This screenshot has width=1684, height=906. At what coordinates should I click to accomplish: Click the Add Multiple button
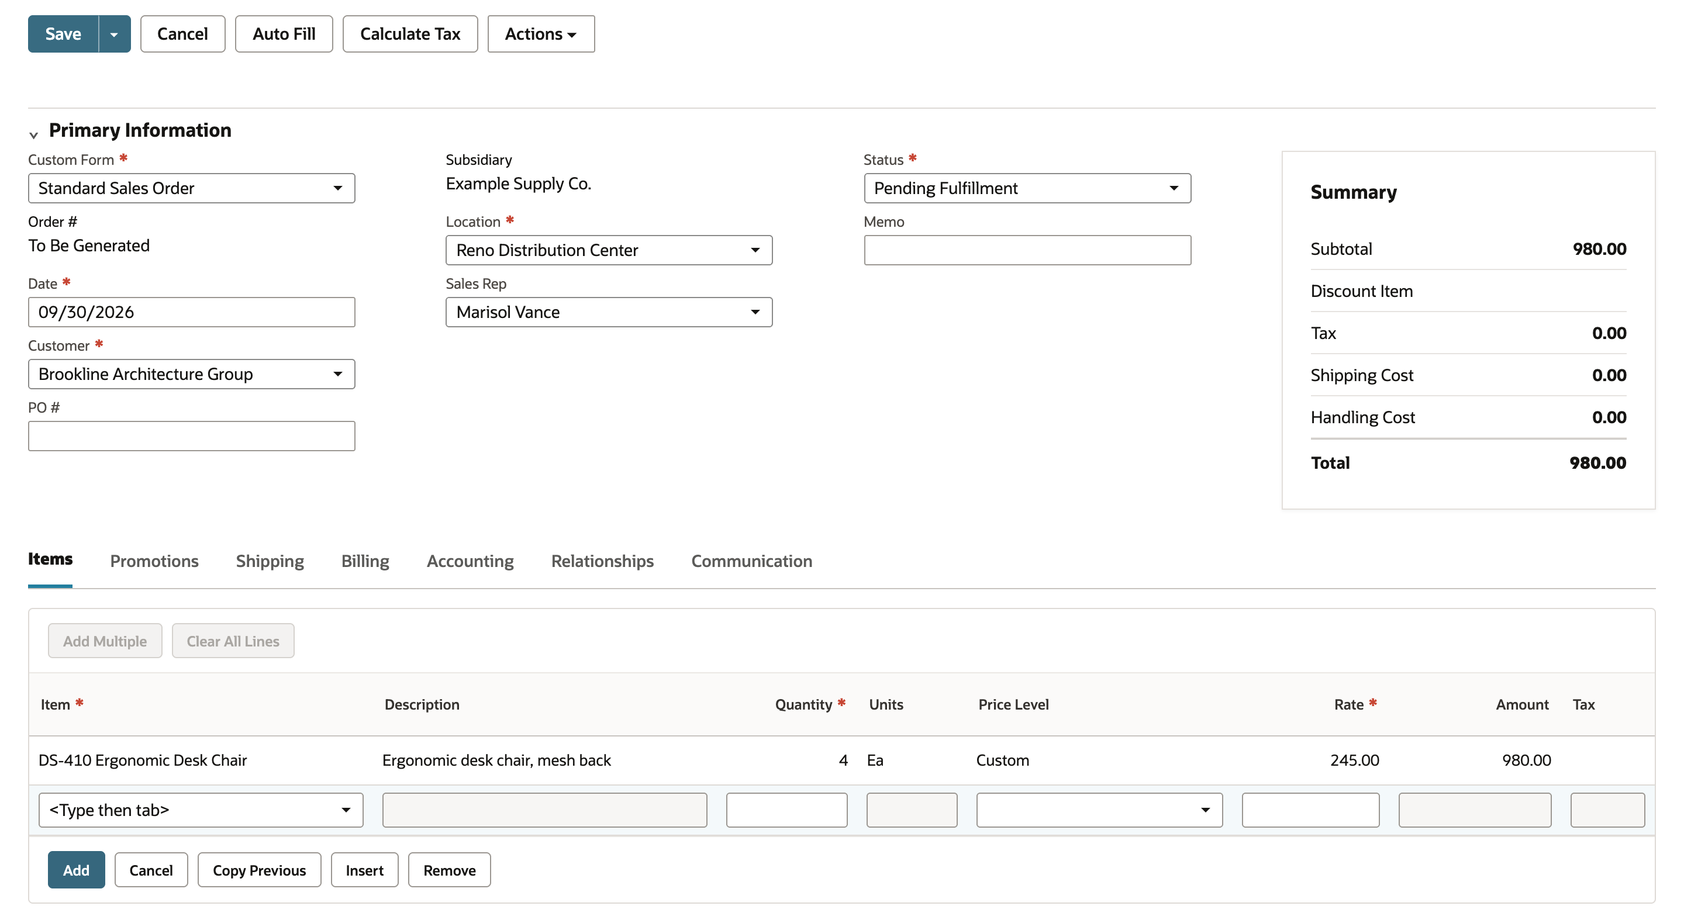(105, 641)
